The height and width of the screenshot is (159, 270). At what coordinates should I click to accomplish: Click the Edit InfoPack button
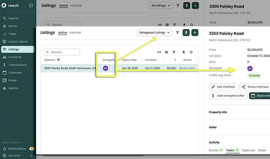pyautogui.click(x=223, y=87)
